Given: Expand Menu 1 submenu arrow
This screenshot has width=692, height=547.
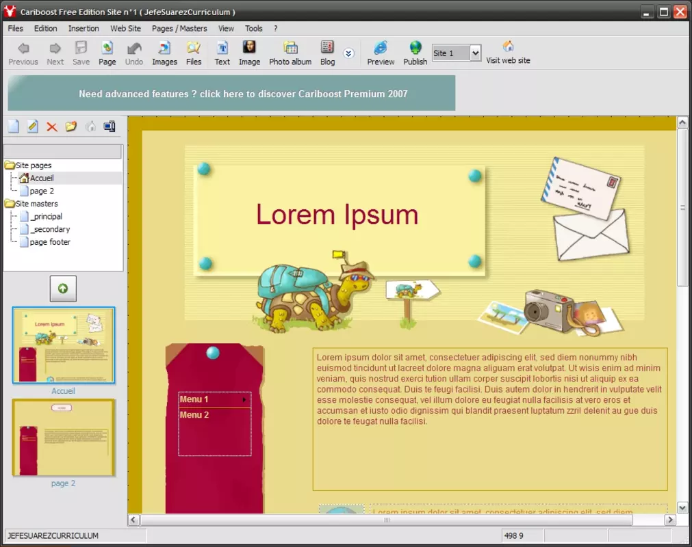Looking at the screenshot, I should (x=244, y=400).
